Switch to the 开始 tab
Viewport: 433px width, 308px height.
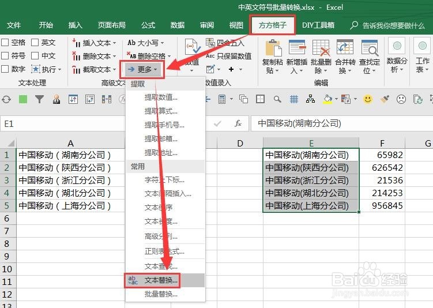tap(46, 25)
